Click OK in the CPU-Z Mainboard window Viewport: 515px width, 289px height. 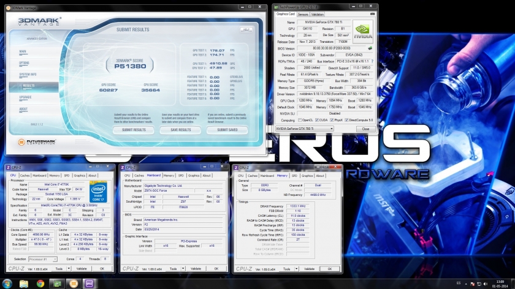pos(216,269)
